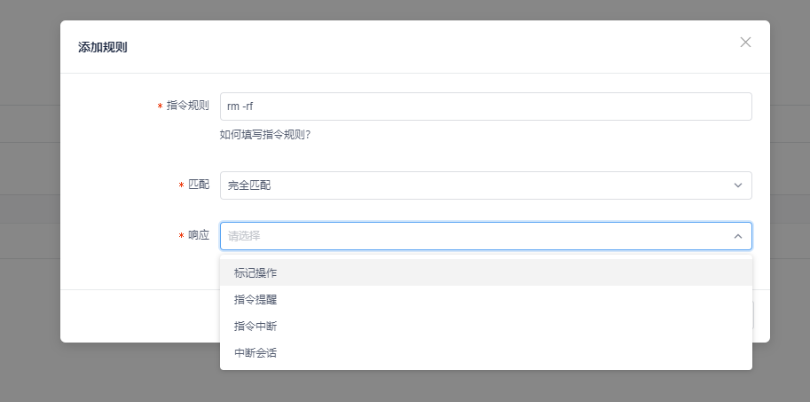Click the down chevron in the 匹配 field

(738, 185)
